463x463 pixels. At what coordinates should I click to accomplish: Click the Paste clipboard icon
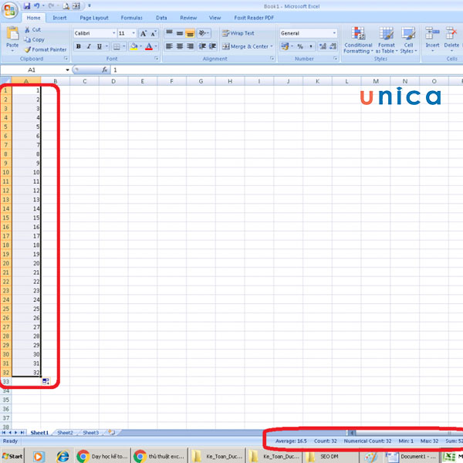pos(12,33)
